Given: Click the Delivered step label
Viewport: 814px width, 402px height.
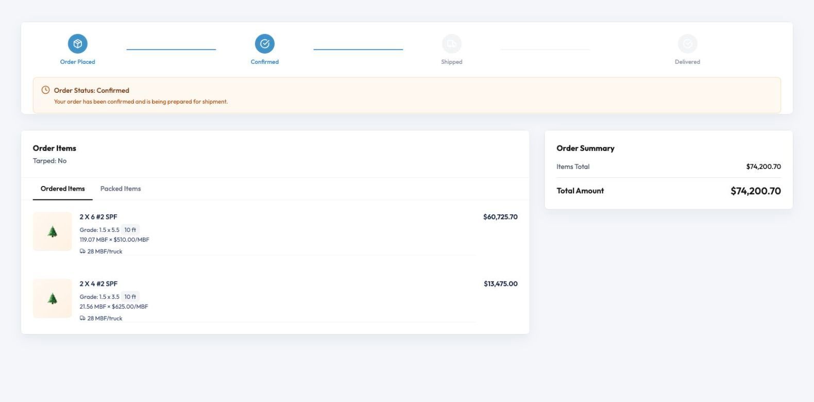Looking at the screenshot, I should click(687, 62).
